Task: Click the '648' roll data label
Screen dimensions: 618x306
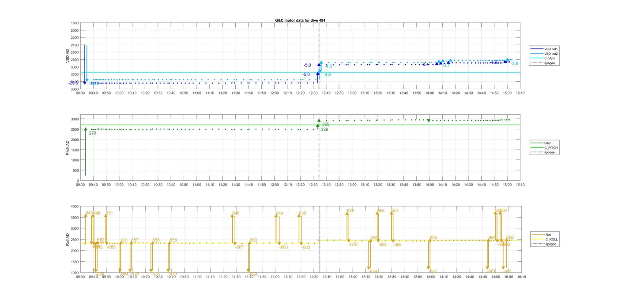Action: tap(97, 213)
